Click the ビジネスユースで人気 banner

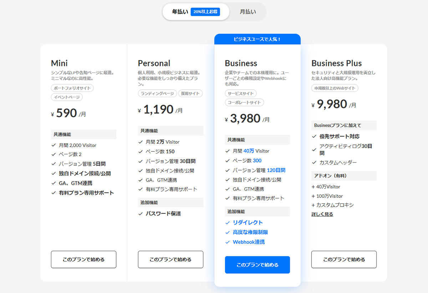click(257, 39)
